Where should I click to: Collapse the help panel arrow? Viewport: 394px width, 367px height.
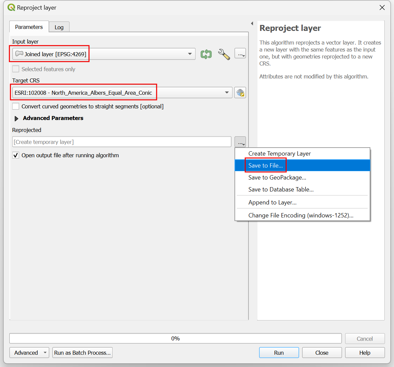pyautogui.click(x=252, y=24)
